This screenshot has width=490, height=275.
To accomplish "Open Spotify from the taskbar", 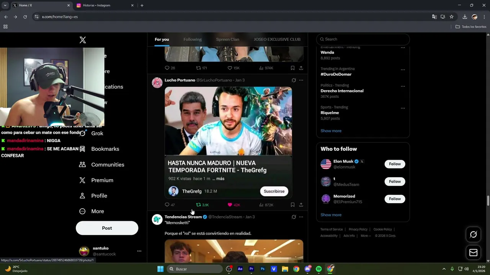I will (318, 269).
